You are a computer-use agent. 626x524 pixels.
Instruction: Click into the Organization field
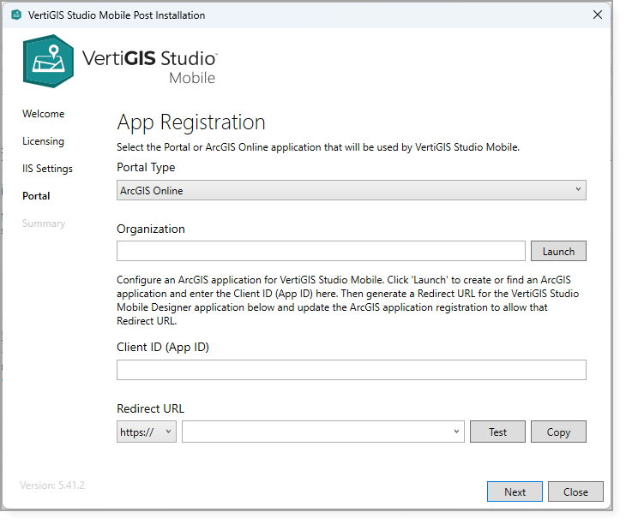321,251
